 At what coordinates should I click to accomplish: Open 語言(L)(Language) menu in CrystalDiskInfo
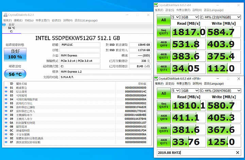point(86,20)
